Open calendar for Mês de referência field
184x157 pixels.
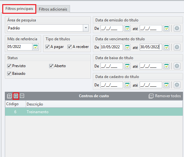pyautogui.click(x=35, y=47)
